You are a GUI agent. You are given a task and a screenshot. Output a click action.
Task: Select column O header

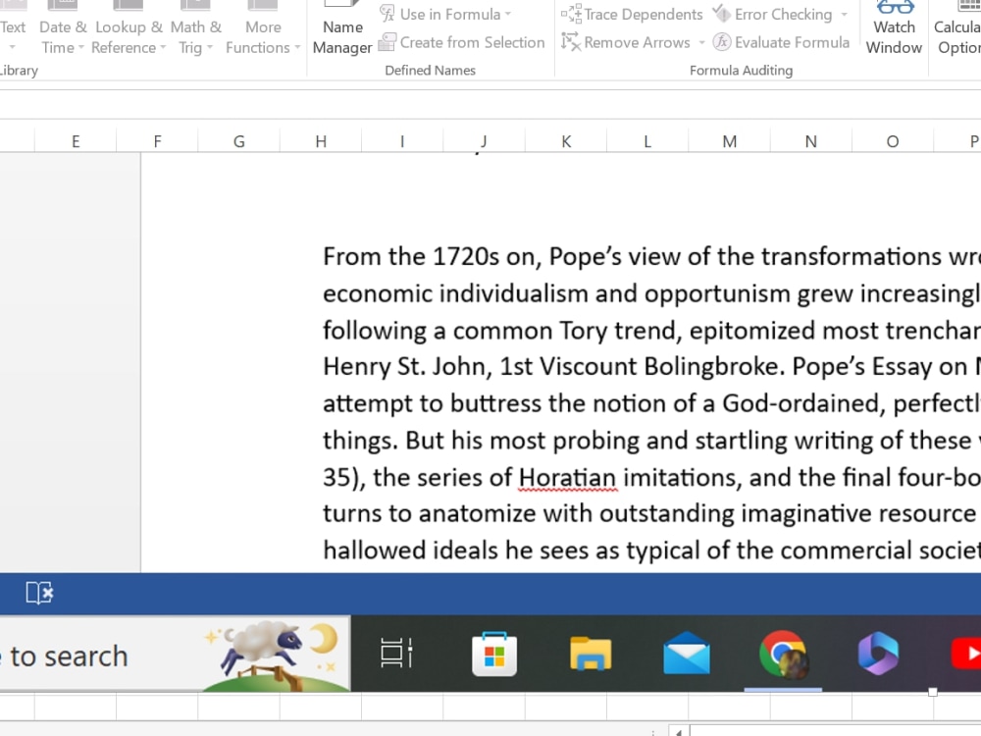893,141
